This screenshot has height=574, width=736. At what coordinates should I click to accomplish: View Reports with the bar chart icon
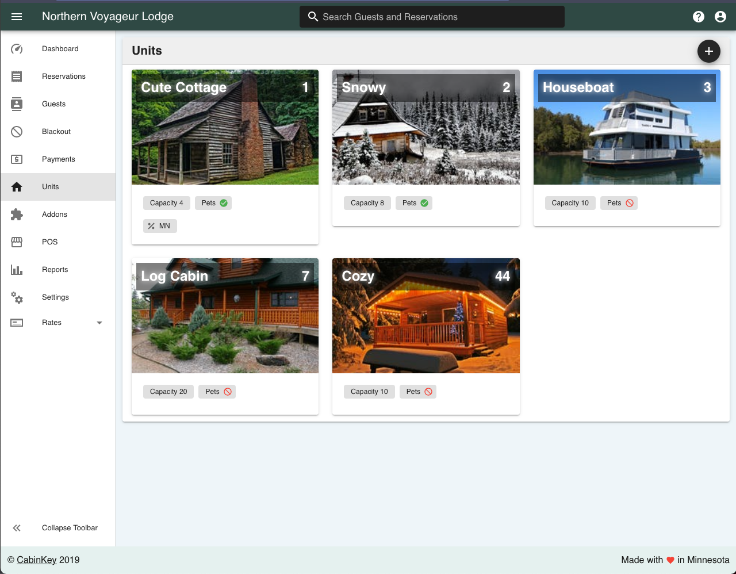(17, 269)
